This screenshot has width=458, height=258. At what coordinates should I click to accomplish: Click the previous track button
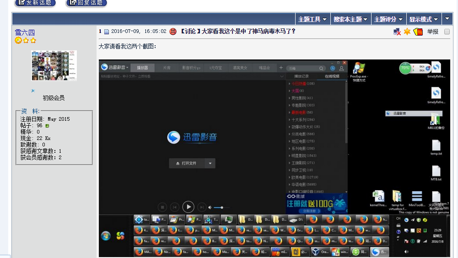click(175, 207)
